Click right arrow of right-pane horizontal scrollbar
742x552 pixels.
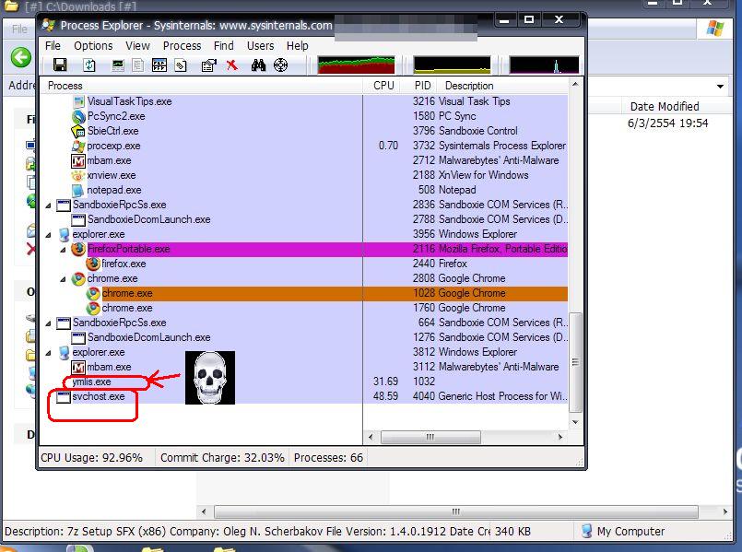tap(560, 437)
